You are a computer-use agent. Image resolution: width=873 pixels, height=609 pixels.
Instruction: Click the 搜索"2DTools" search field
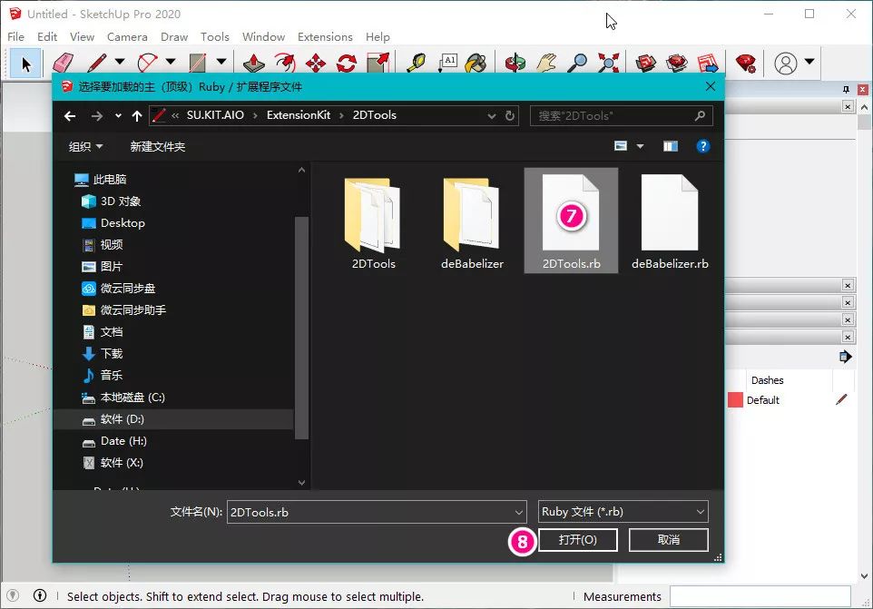click(x=621, y=116)
